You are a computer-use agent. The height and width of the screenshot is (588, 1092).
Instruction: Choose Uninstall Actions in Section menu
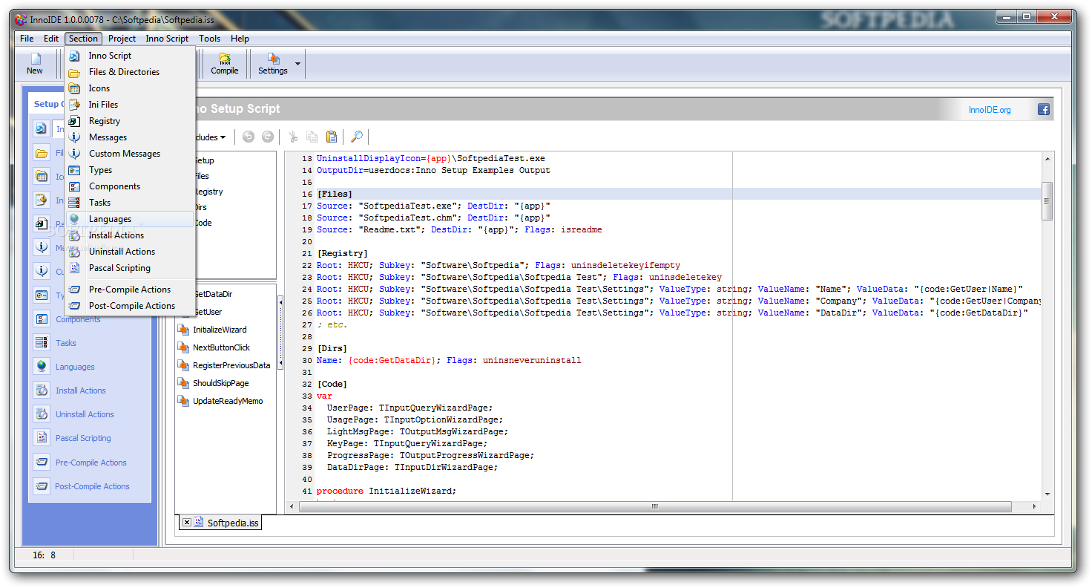coord(131,252)
